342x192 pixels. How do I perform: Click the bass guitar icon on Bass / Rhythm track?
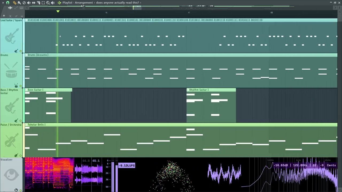[x=12, y=105]
